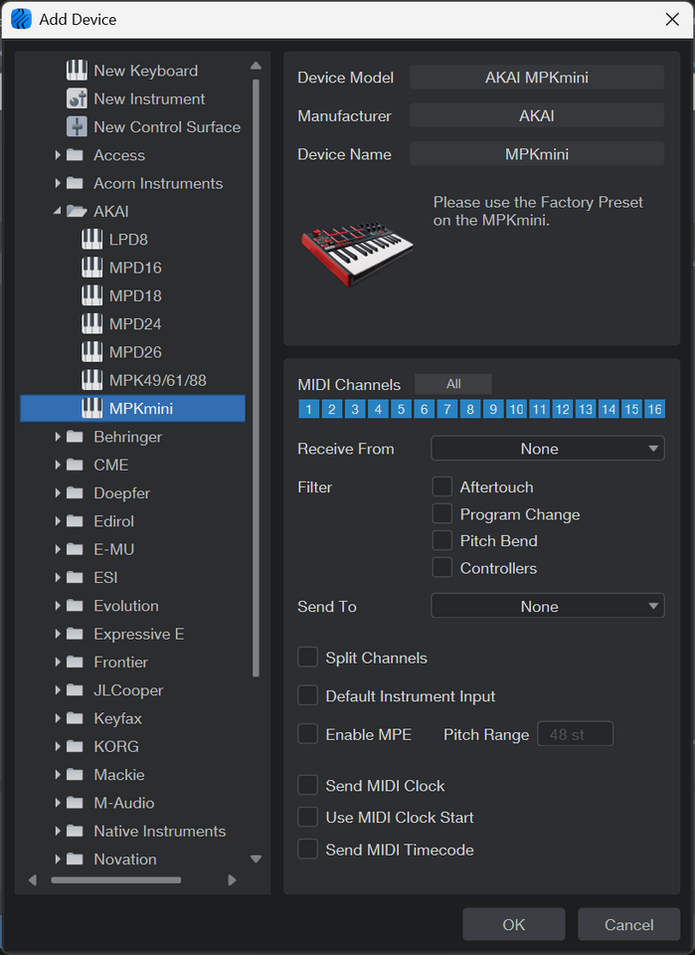Screen dimensions: 695x955
Task: Open the Receive From dropdown
Action: pyautogui.click(x=547, y=449)
